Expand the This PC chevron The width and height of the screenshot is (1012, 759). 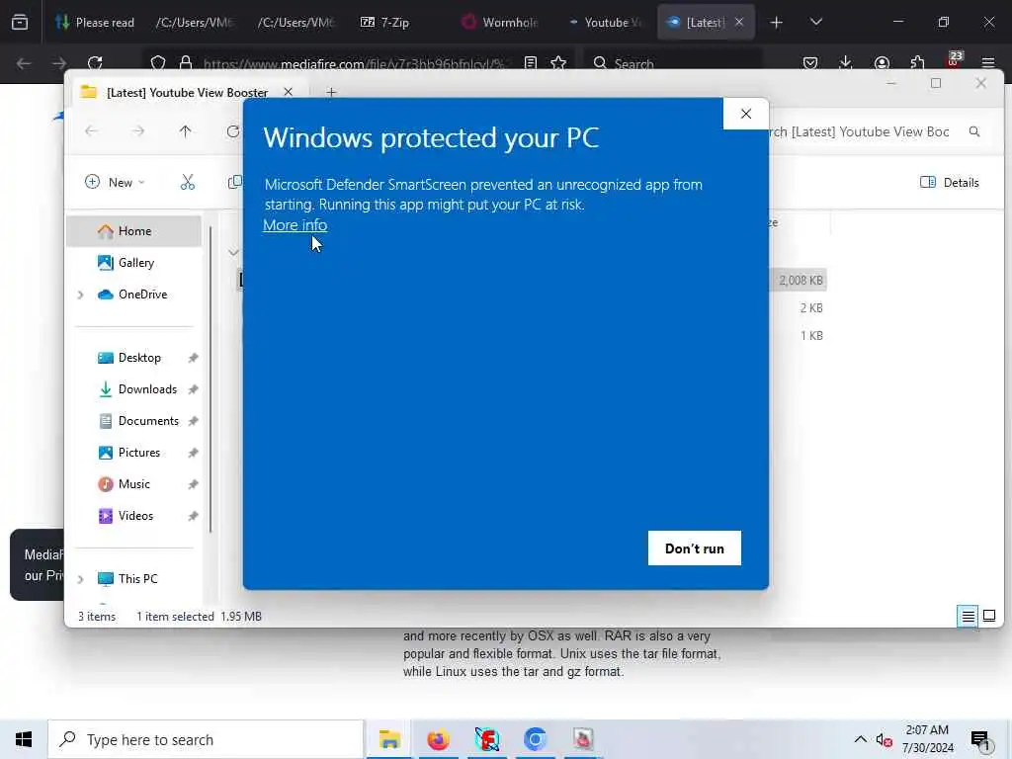(81, 579)
